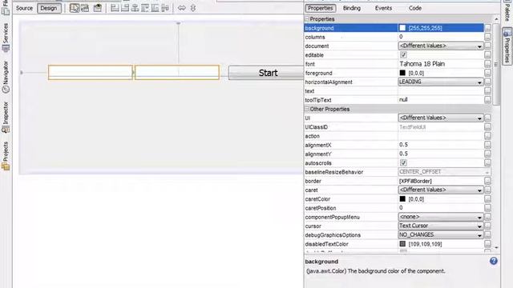The image size is (513, 288).
Task: Switch to Source view
Action: (25, 8)
